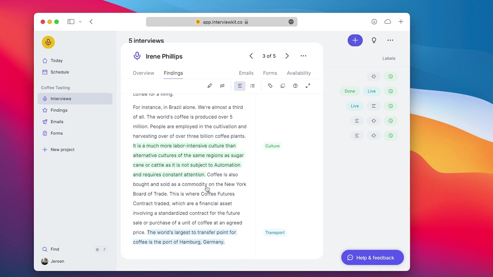493x277 pixels.
Task: Open iCloud tabs cloud icon
Action: click(x=387, y=22)
